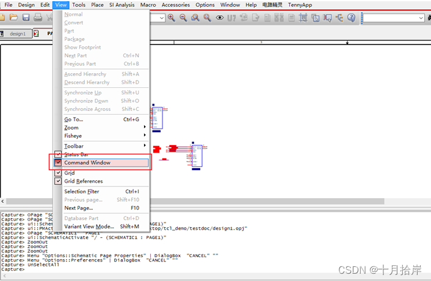Expand the Toolbar submenu
431x281 pixels.
pyautogui.click(x=106, y=146)
